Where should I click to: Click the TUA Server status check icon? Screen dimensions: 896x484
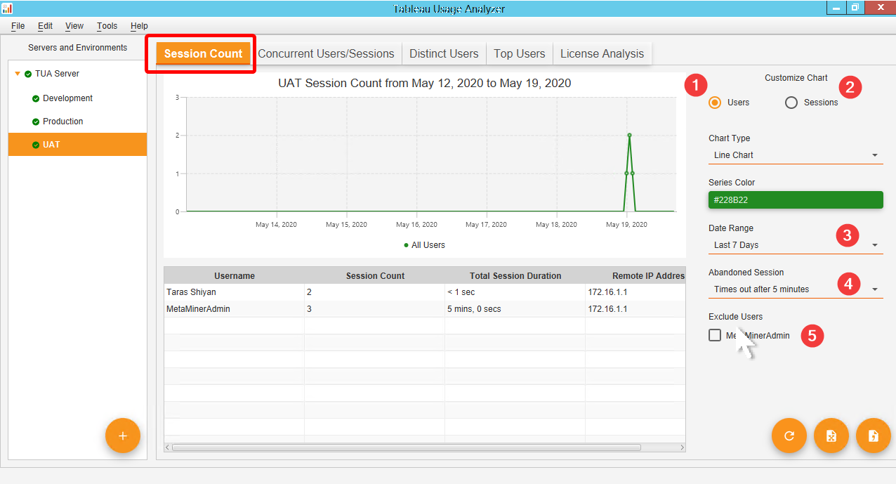click(28, 74)
